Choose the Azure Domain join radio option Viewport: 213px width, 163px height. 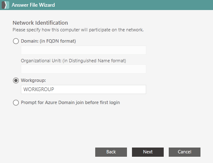tap(16, 102)
